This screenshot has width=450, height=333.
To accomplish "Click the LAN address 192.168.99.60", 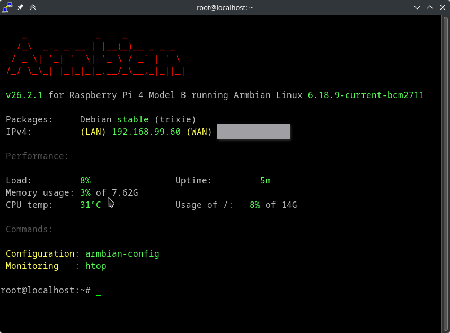I will [x=146, y=132].
